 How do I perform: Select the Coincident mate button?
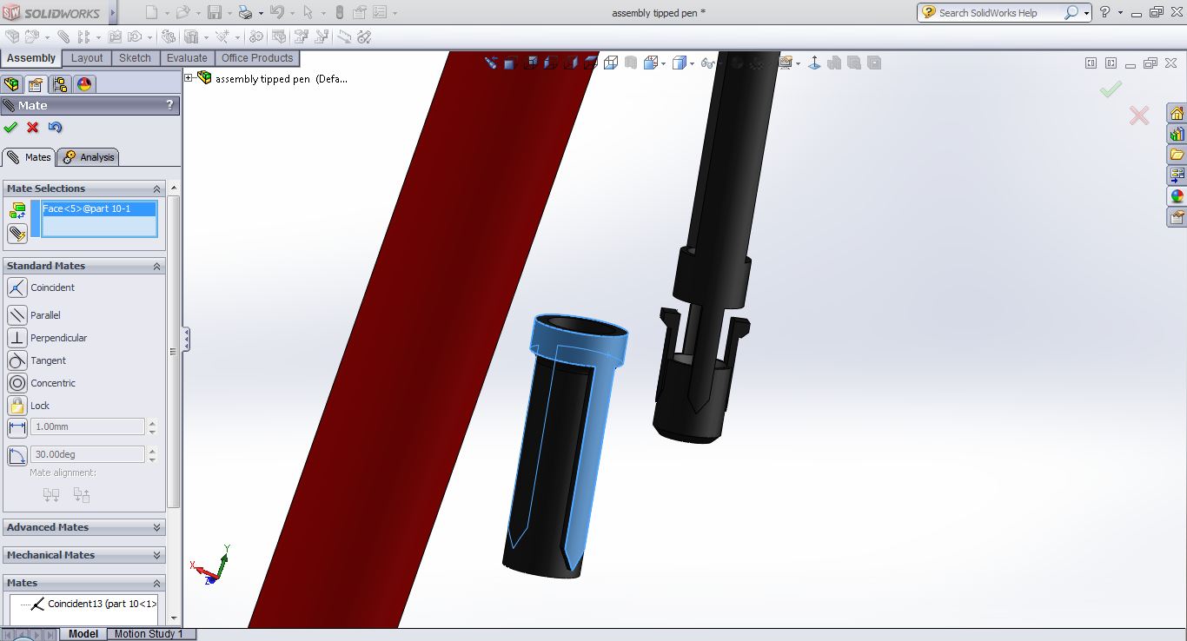[17, 287]
